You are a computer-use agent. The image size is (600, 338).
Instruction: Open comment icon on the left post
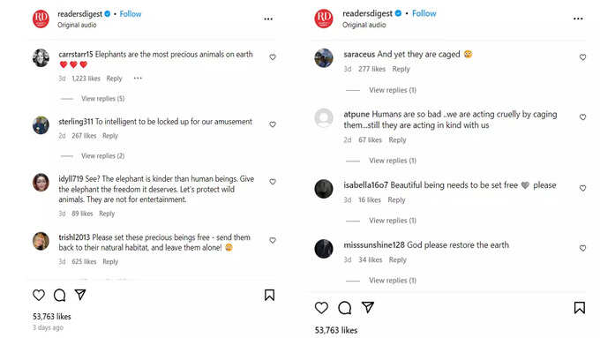pos(59,295)
